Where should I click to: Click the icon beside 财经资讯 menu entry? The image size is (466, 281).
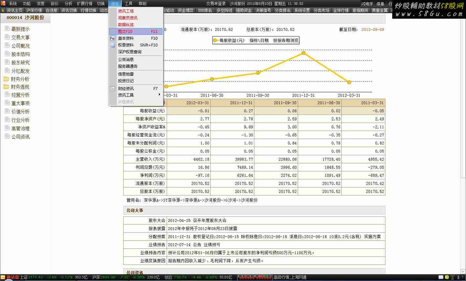tap(113, 88)
